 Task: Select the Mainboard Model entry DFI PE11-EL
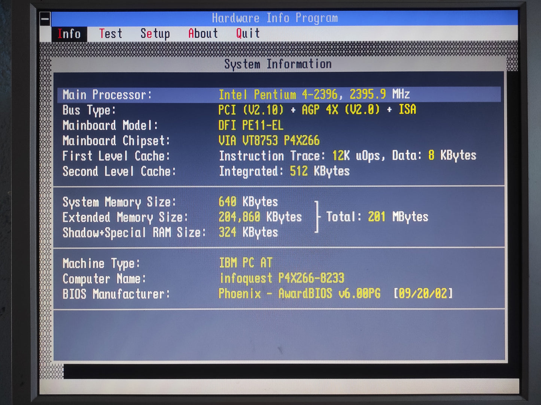[x=250, y=125]
